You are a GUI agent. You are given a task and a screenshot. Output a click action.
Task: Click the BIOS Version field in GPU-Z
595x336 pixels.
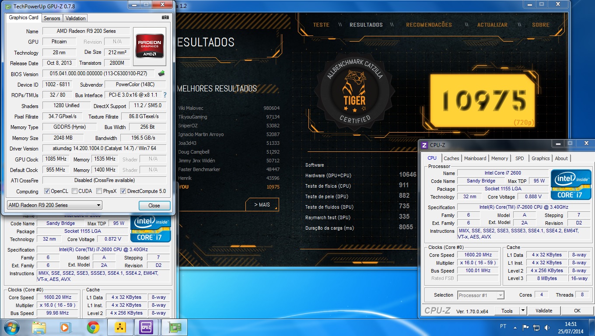click(98, 74)
